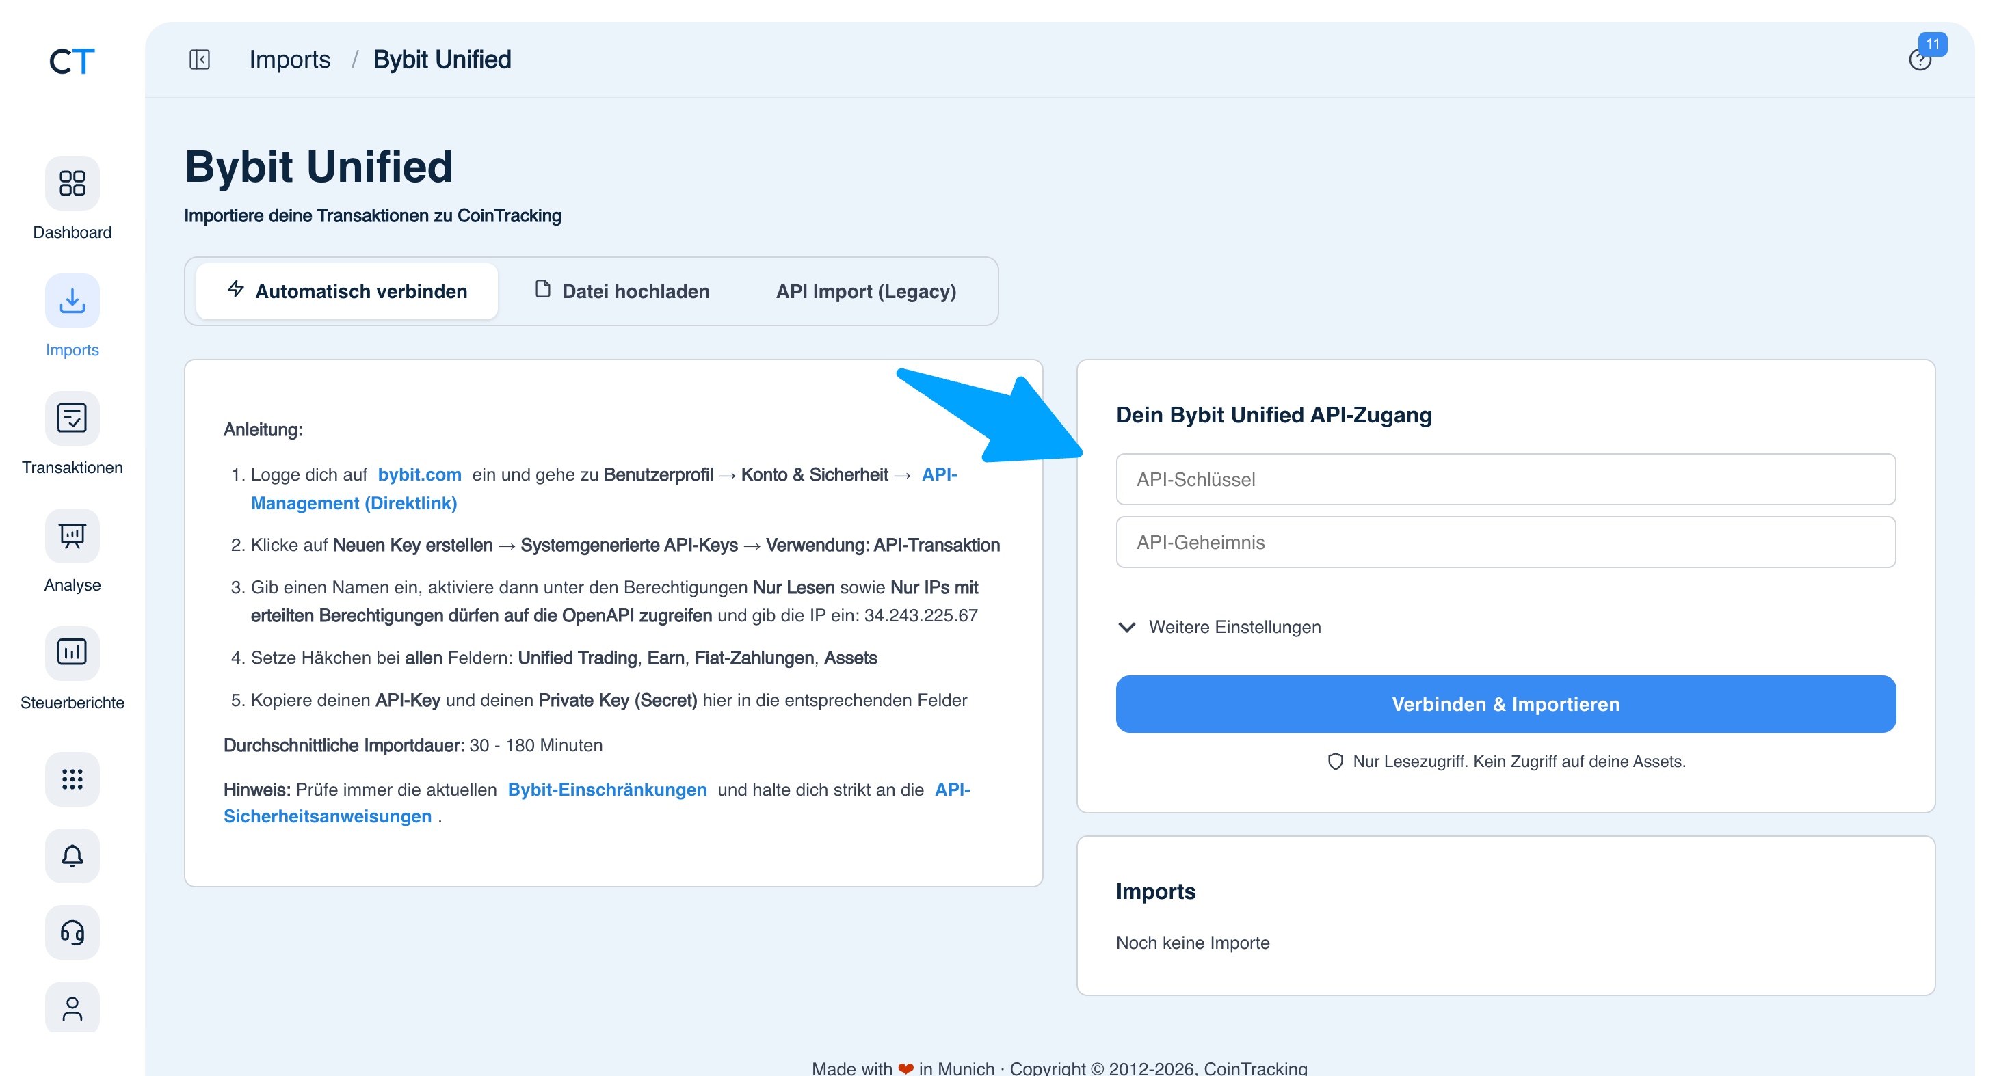Click the 'Anleitung:' heading

click(263, 430)
